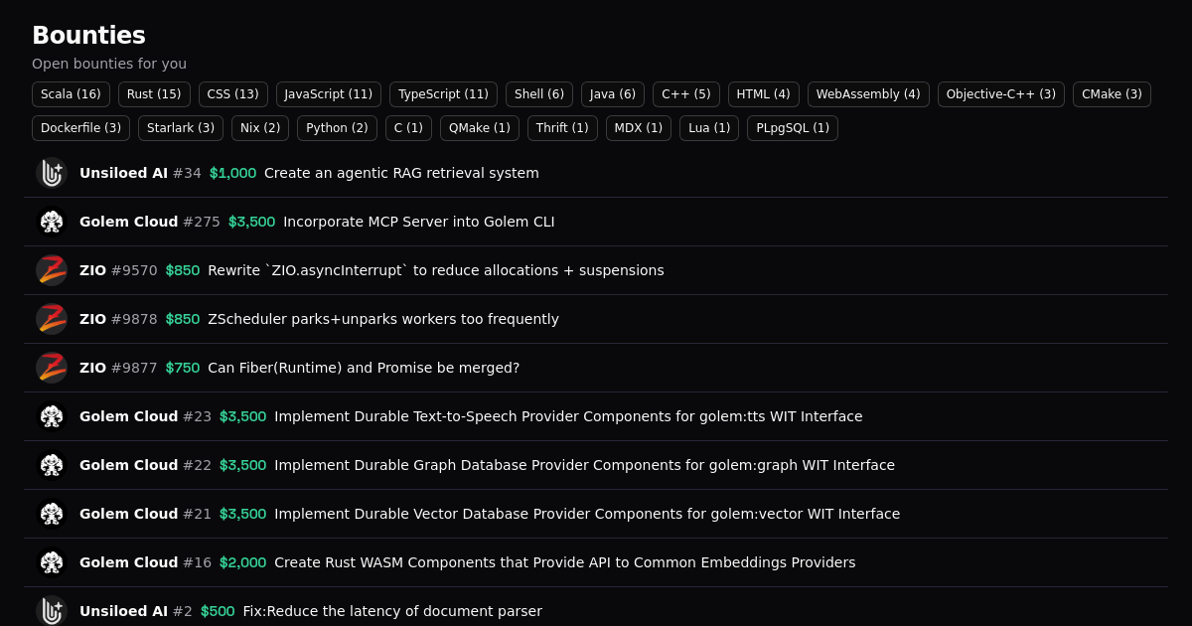The width and height of the screenshot is (1192, 626).
Task: Open the golem:graph Graph Database bounty
Action: [x=584, y=465]
